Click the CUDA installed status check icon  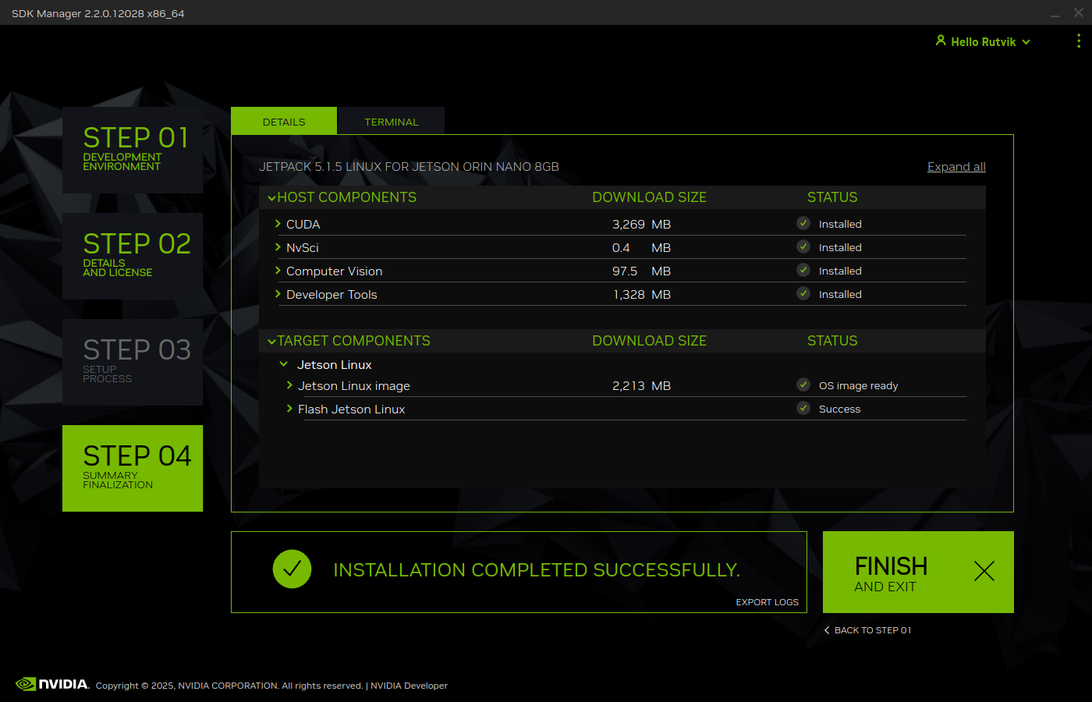[x=803, y=224]
